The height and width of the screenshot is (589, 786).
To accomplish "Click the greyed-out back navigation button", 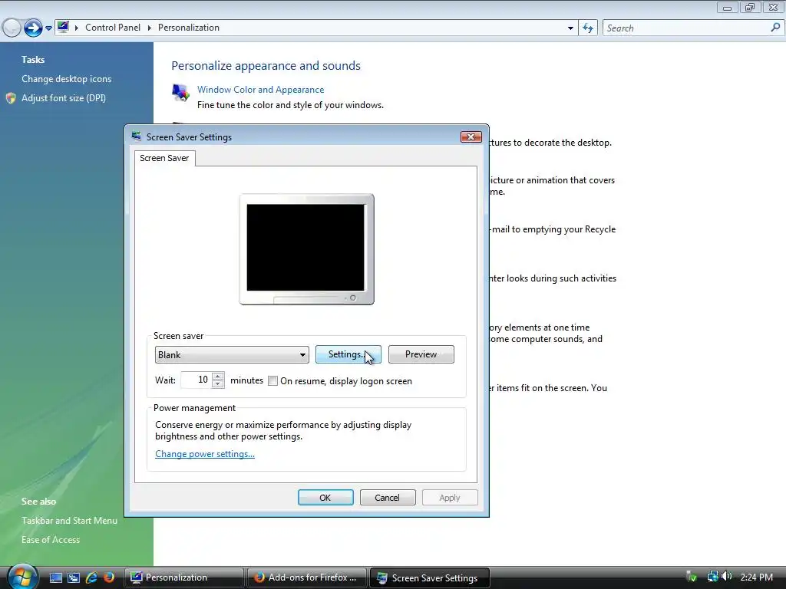I will coord(12,28).
